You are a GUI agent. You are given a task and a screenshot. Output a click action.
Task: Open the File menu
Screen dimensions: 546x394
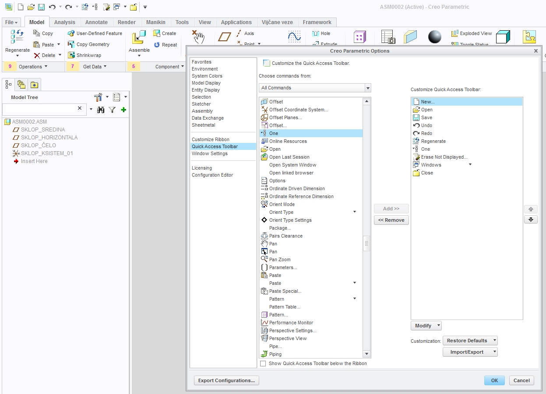[12, 22]
